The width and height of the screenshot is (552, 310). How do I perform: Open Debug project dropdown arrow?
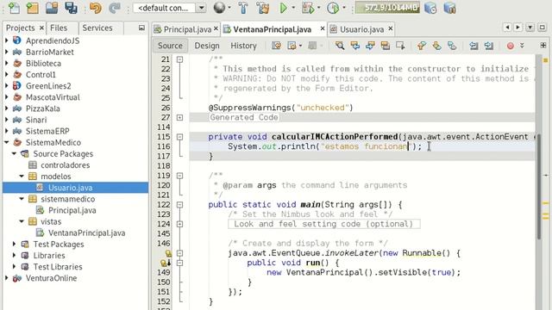pos(318,8)
